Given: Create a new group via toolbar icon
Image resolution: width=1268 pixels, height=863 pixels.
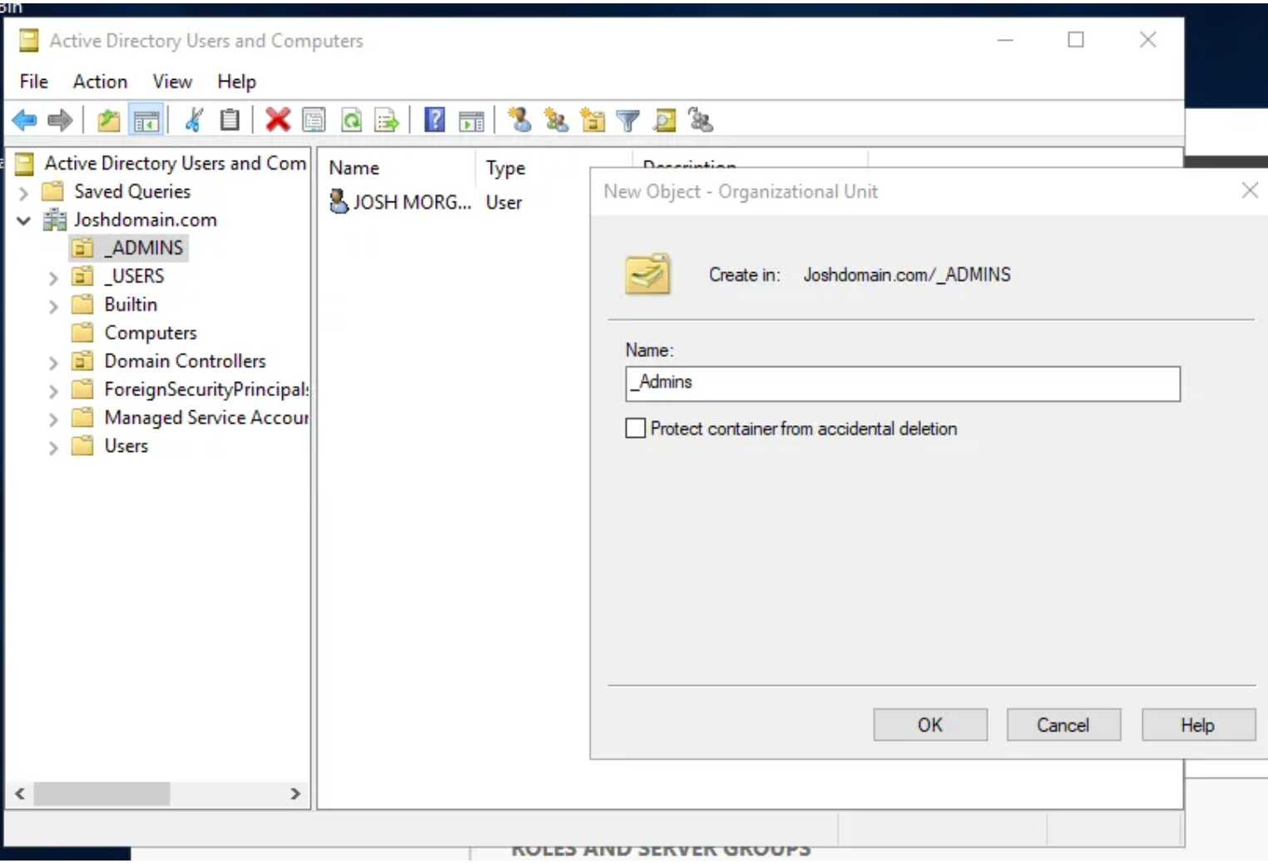Looking at the screenshot, I should [556, 121].
